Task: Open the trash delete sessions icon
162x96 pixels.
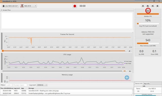Action: pyautogui.click(x=143, y=6)
